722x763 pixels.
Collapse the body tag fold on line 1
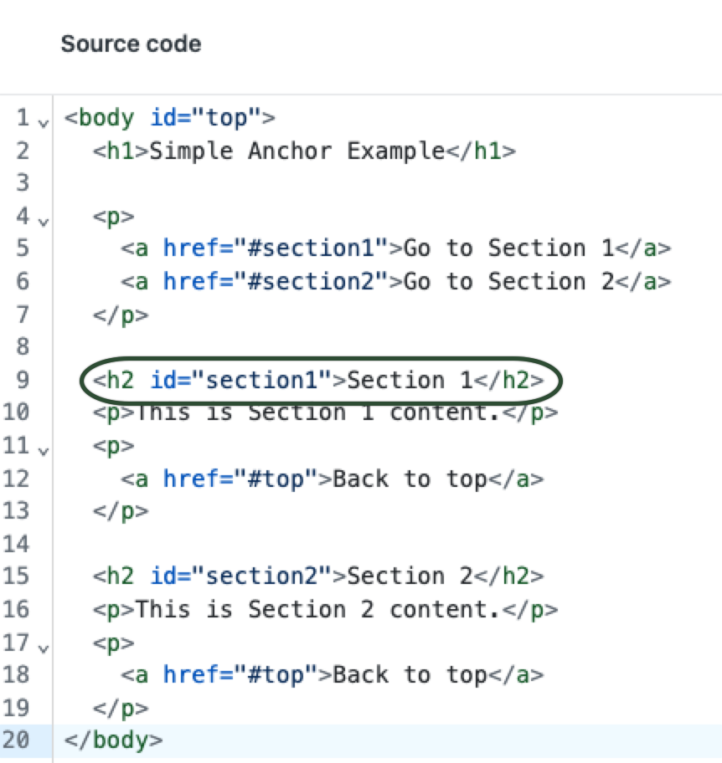coord(44,122)
